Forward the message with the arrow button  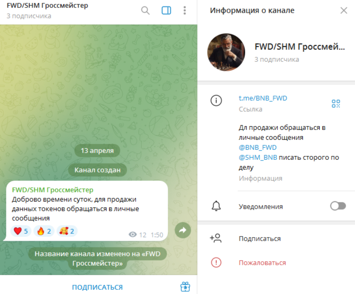(x=183, y=230)
